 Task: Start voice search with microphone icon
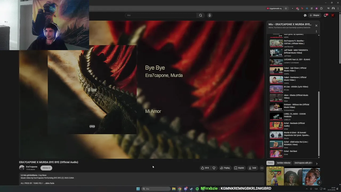[210, 15]
